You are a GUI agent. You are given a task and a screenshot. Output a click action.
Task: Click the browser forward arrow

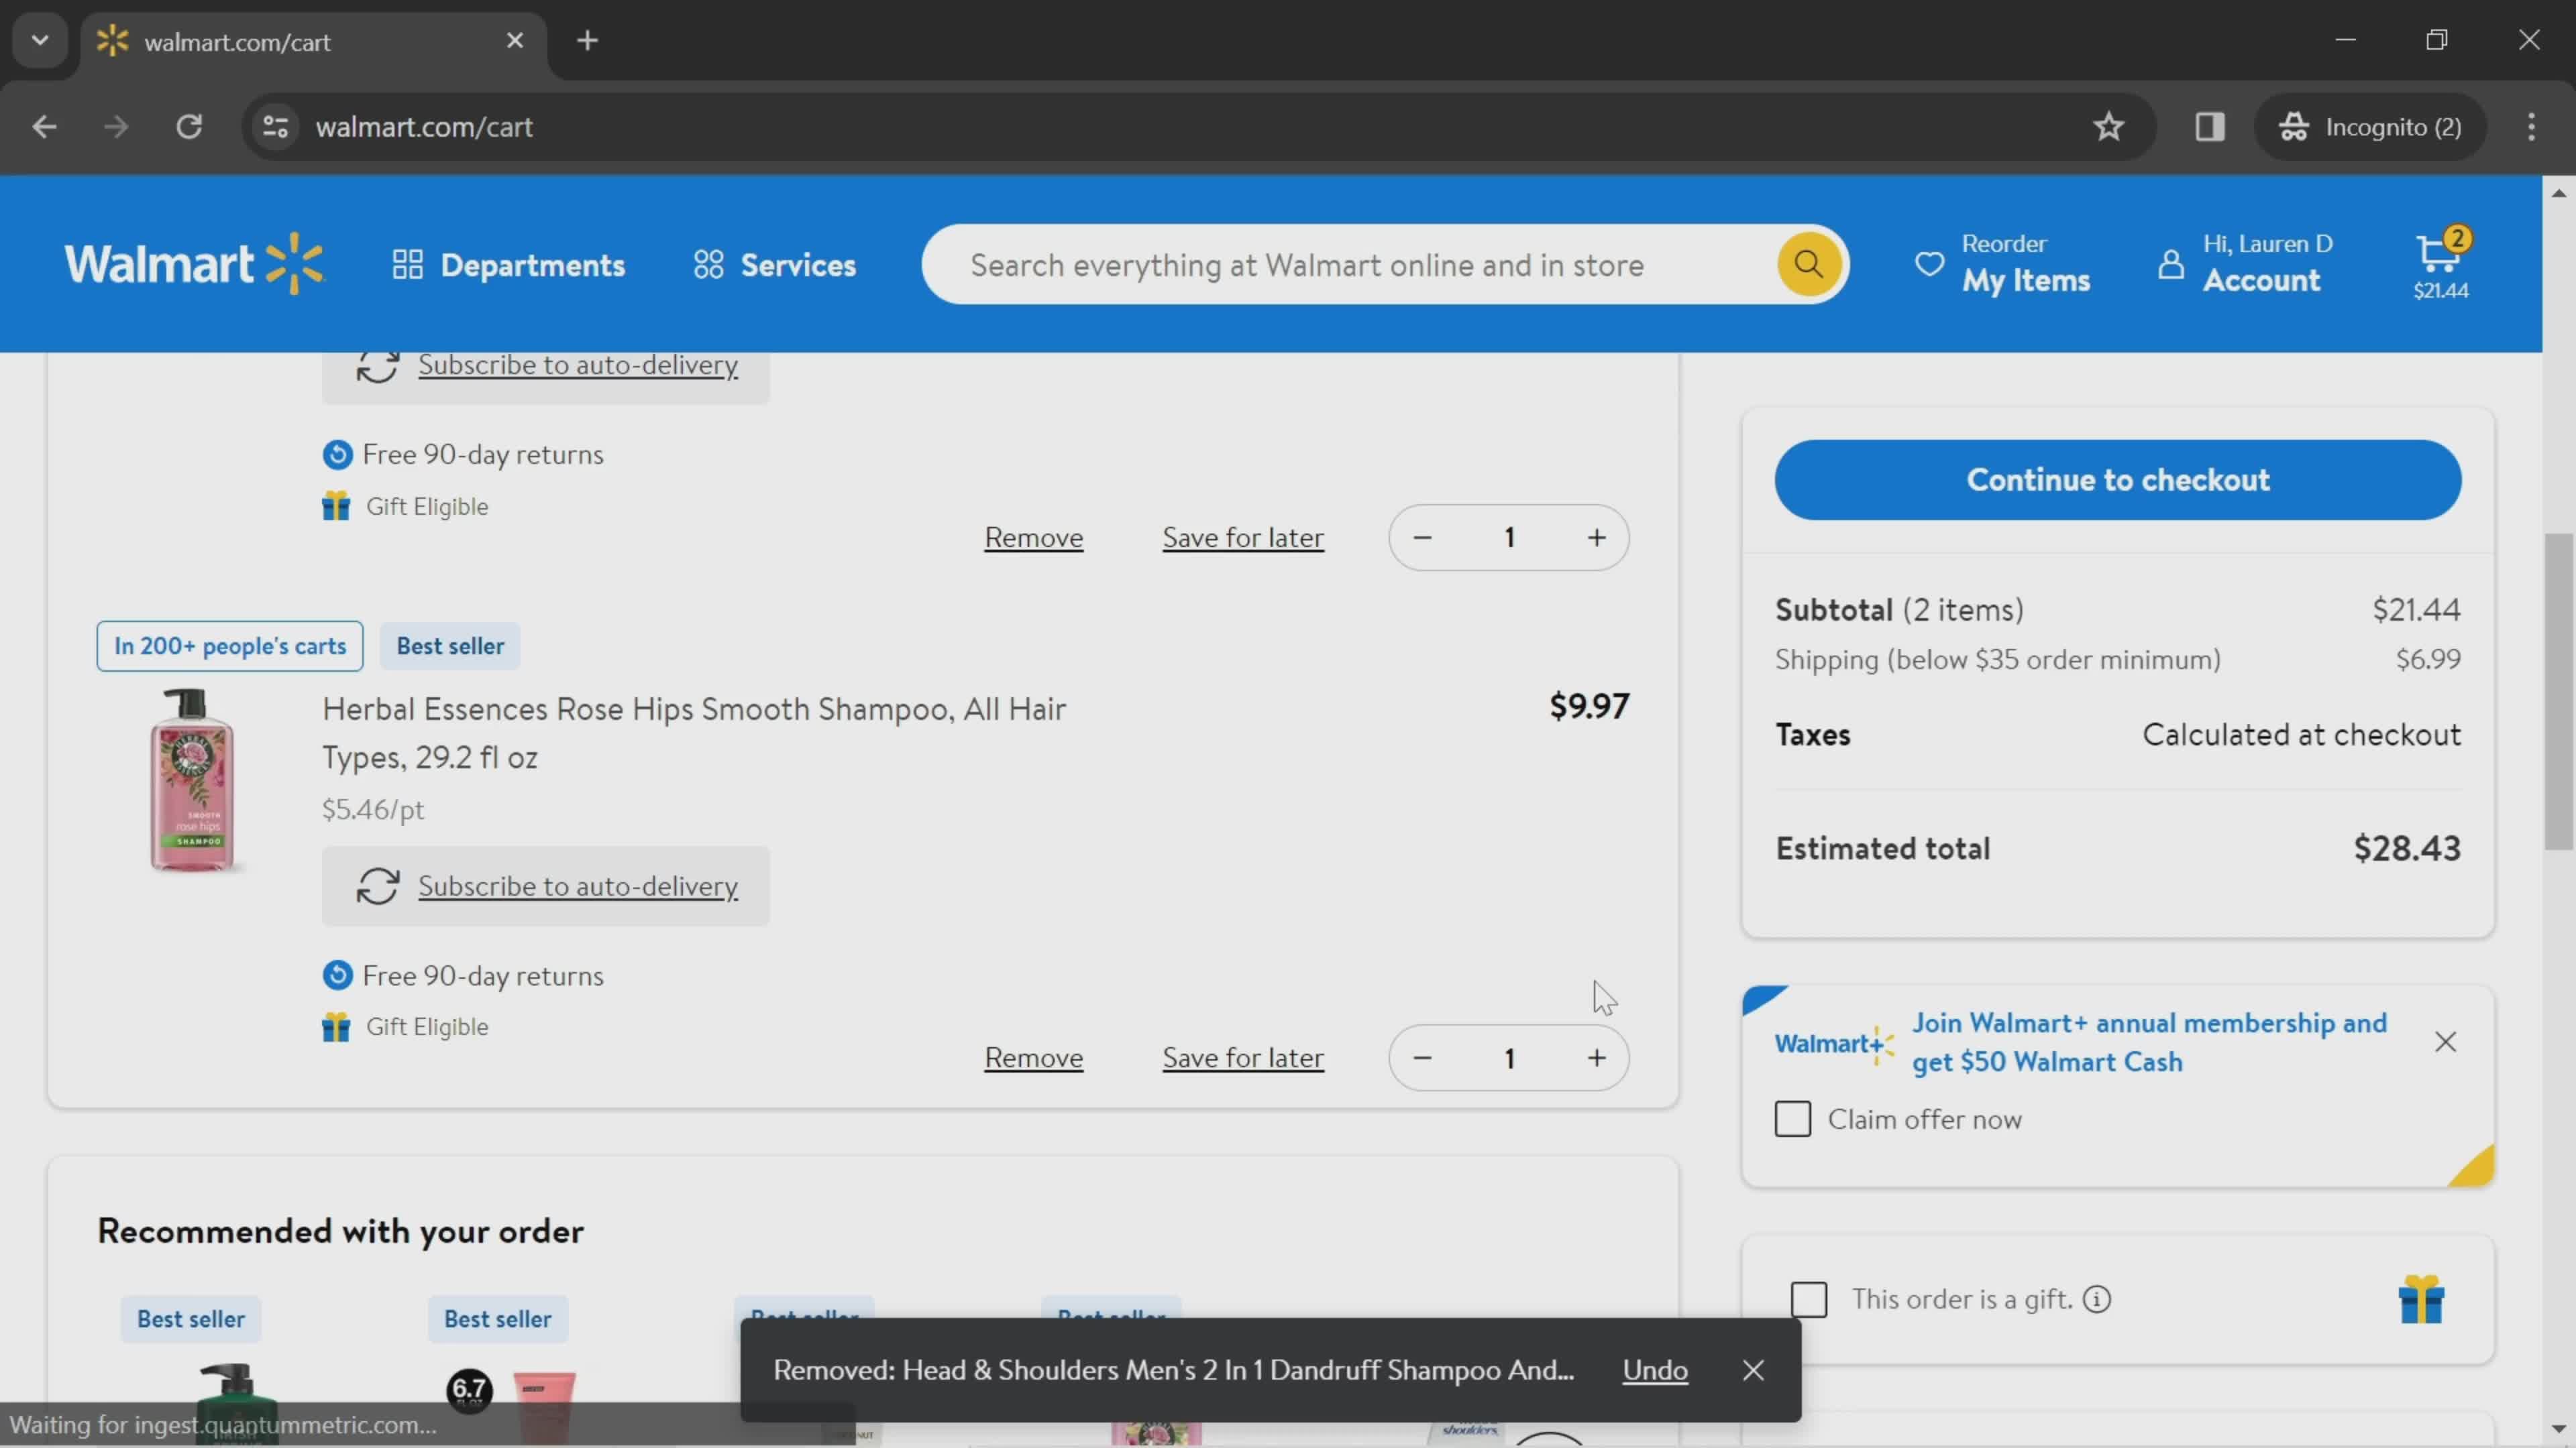click(116, 127)
